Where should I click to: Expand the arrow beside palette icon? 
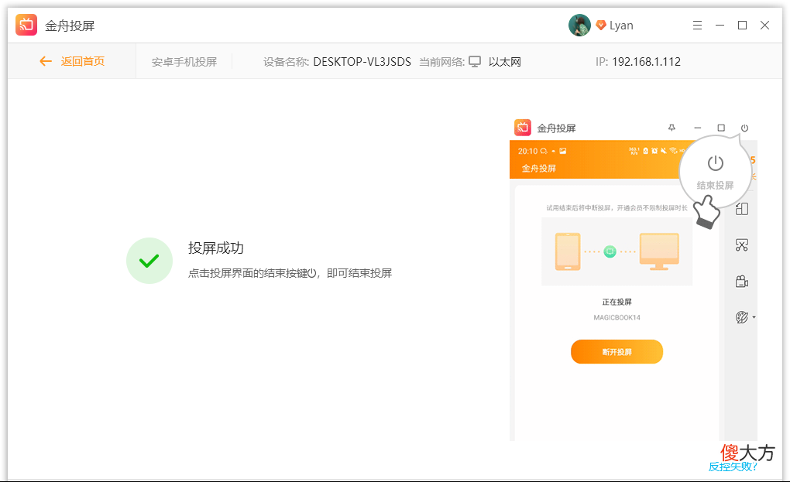coord(754,317)
